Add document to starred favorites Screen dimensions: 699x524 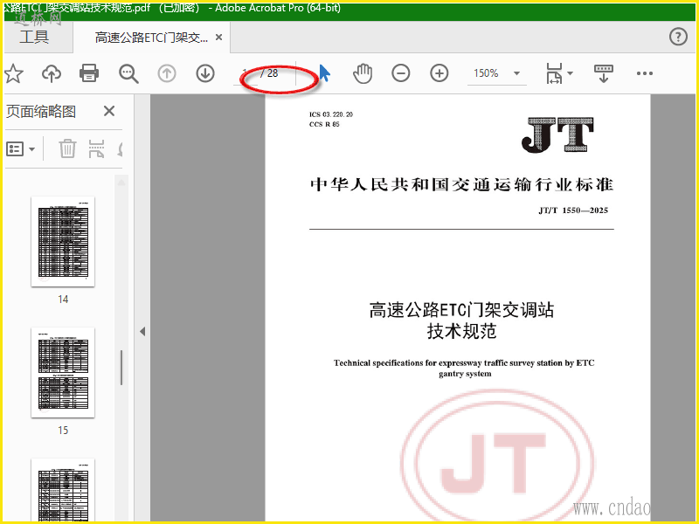(x=13, y=73)
